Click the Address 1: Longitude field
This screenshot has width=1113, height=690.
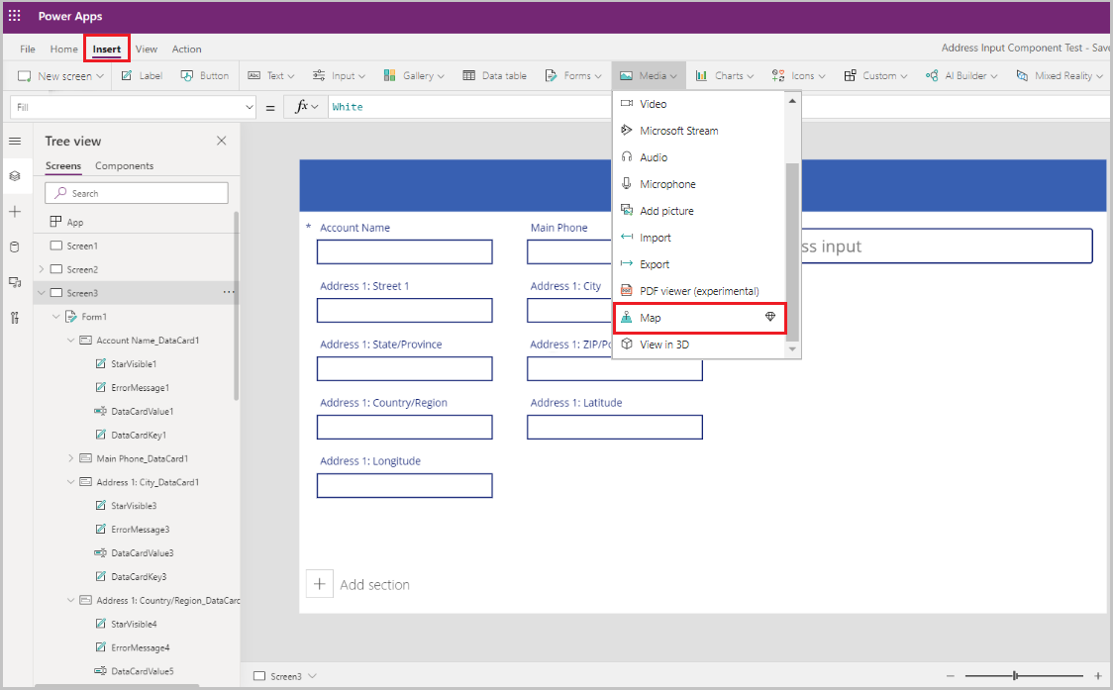[x=405, y=485]
